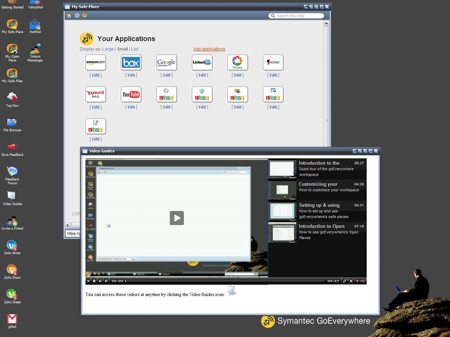
Task: Click Edit under the YouTube tile
Action: pos(131,107)
